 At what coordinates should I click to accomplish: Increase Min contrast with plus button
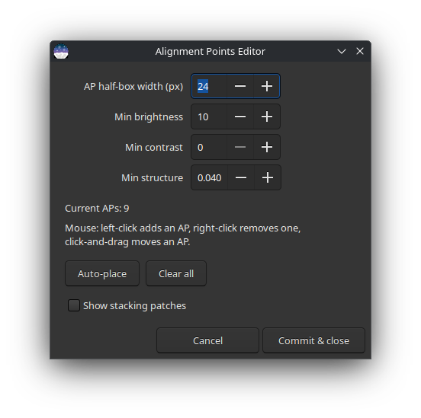tap(267, 147)
